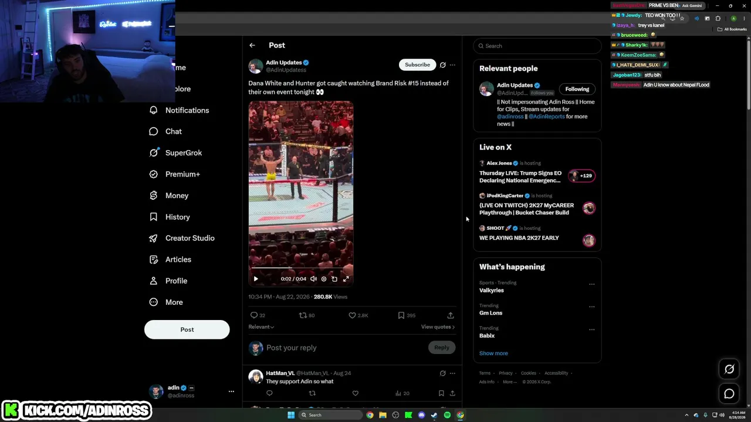Mute the video with the speaker icon

313,279
